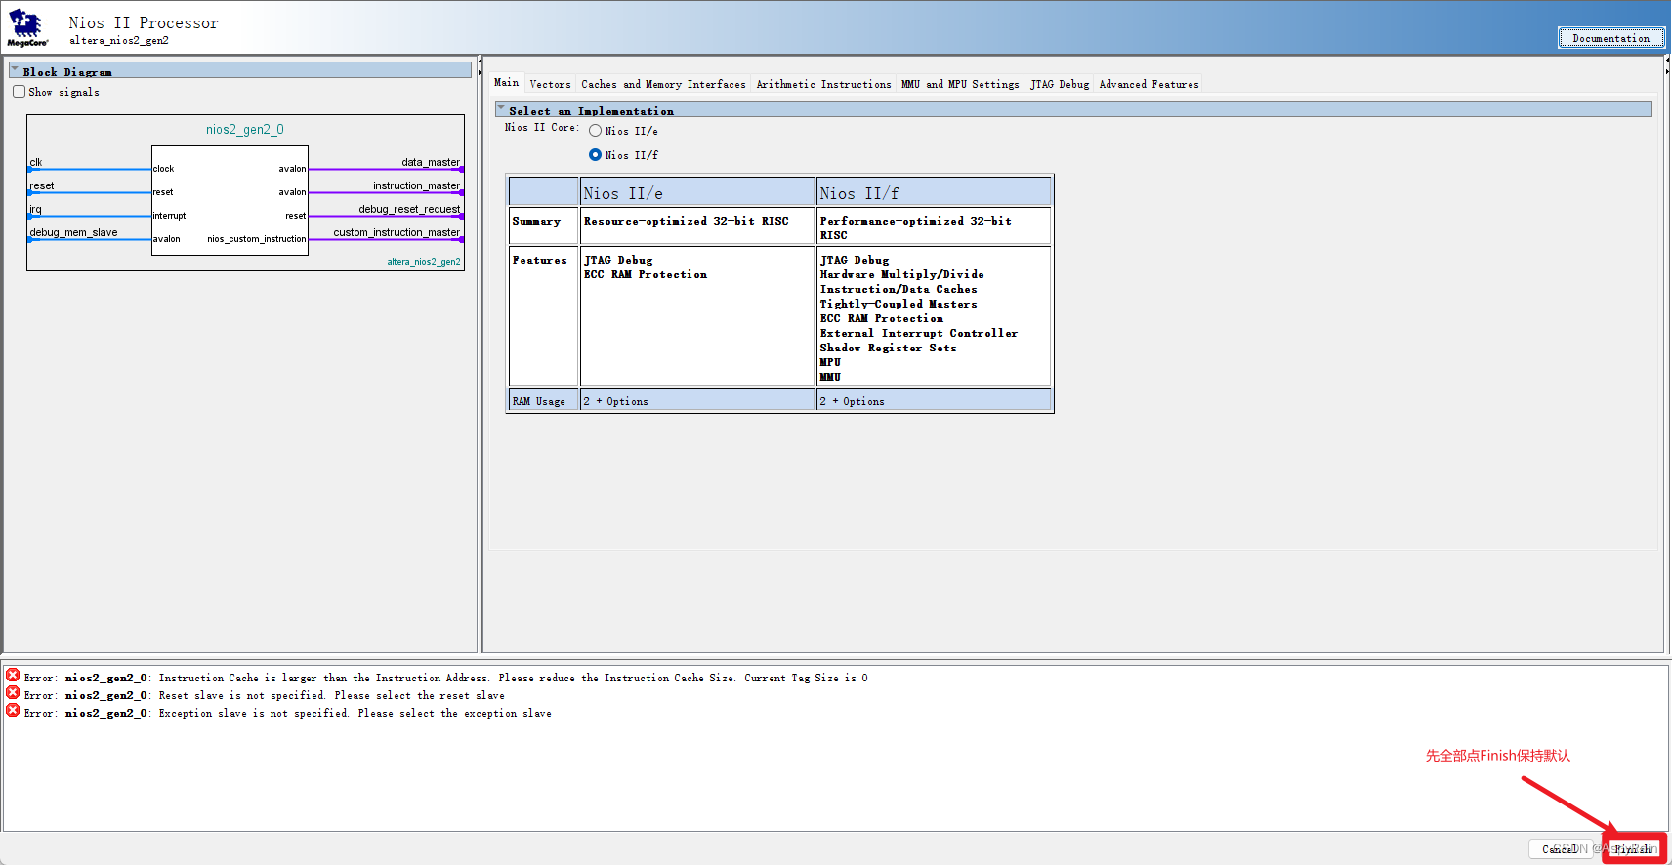
Task: Click the RAM Usage row label
Action: 539,401
